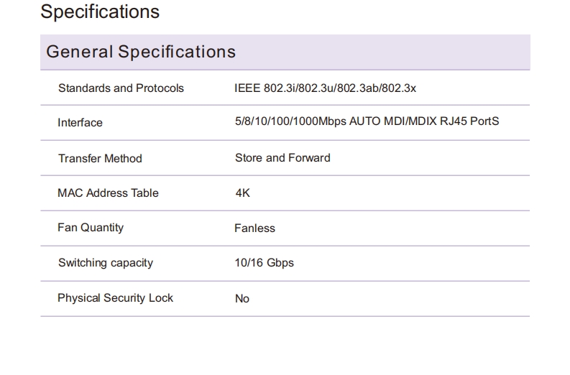Select the No value for security lock
Screen dimensions: 570x375
pyautogui.click(x=242, y=299)
